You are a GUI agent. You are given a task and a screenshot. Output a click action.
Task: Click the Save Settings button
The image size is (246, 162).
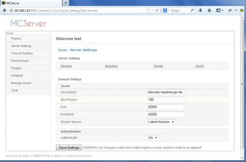69,147
